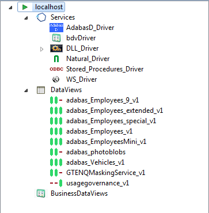
Task: Collapse the Services tree node
Action: [x=26, y=18]
